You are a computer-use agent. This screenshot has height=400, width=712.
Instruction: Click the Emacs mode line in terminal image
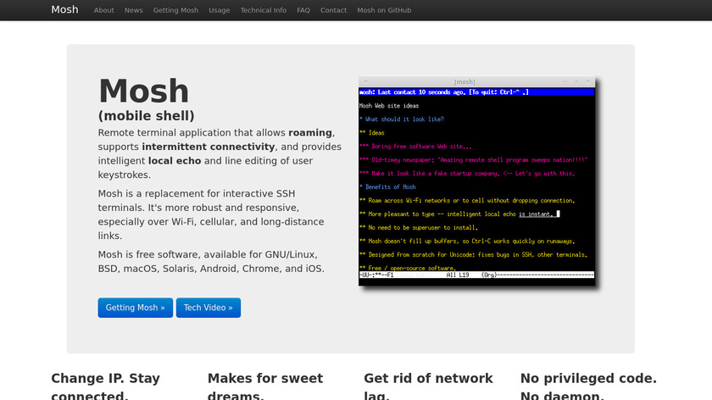[x=476, y=275]
